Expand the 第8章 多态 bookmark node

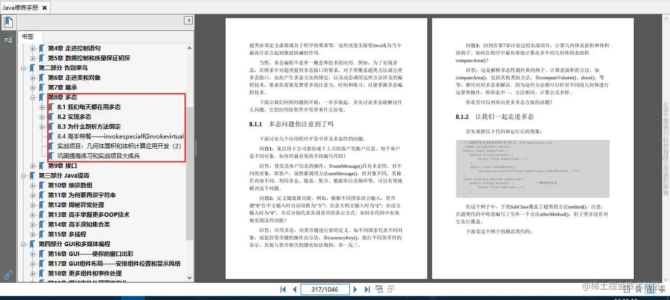tap(33, 97)
